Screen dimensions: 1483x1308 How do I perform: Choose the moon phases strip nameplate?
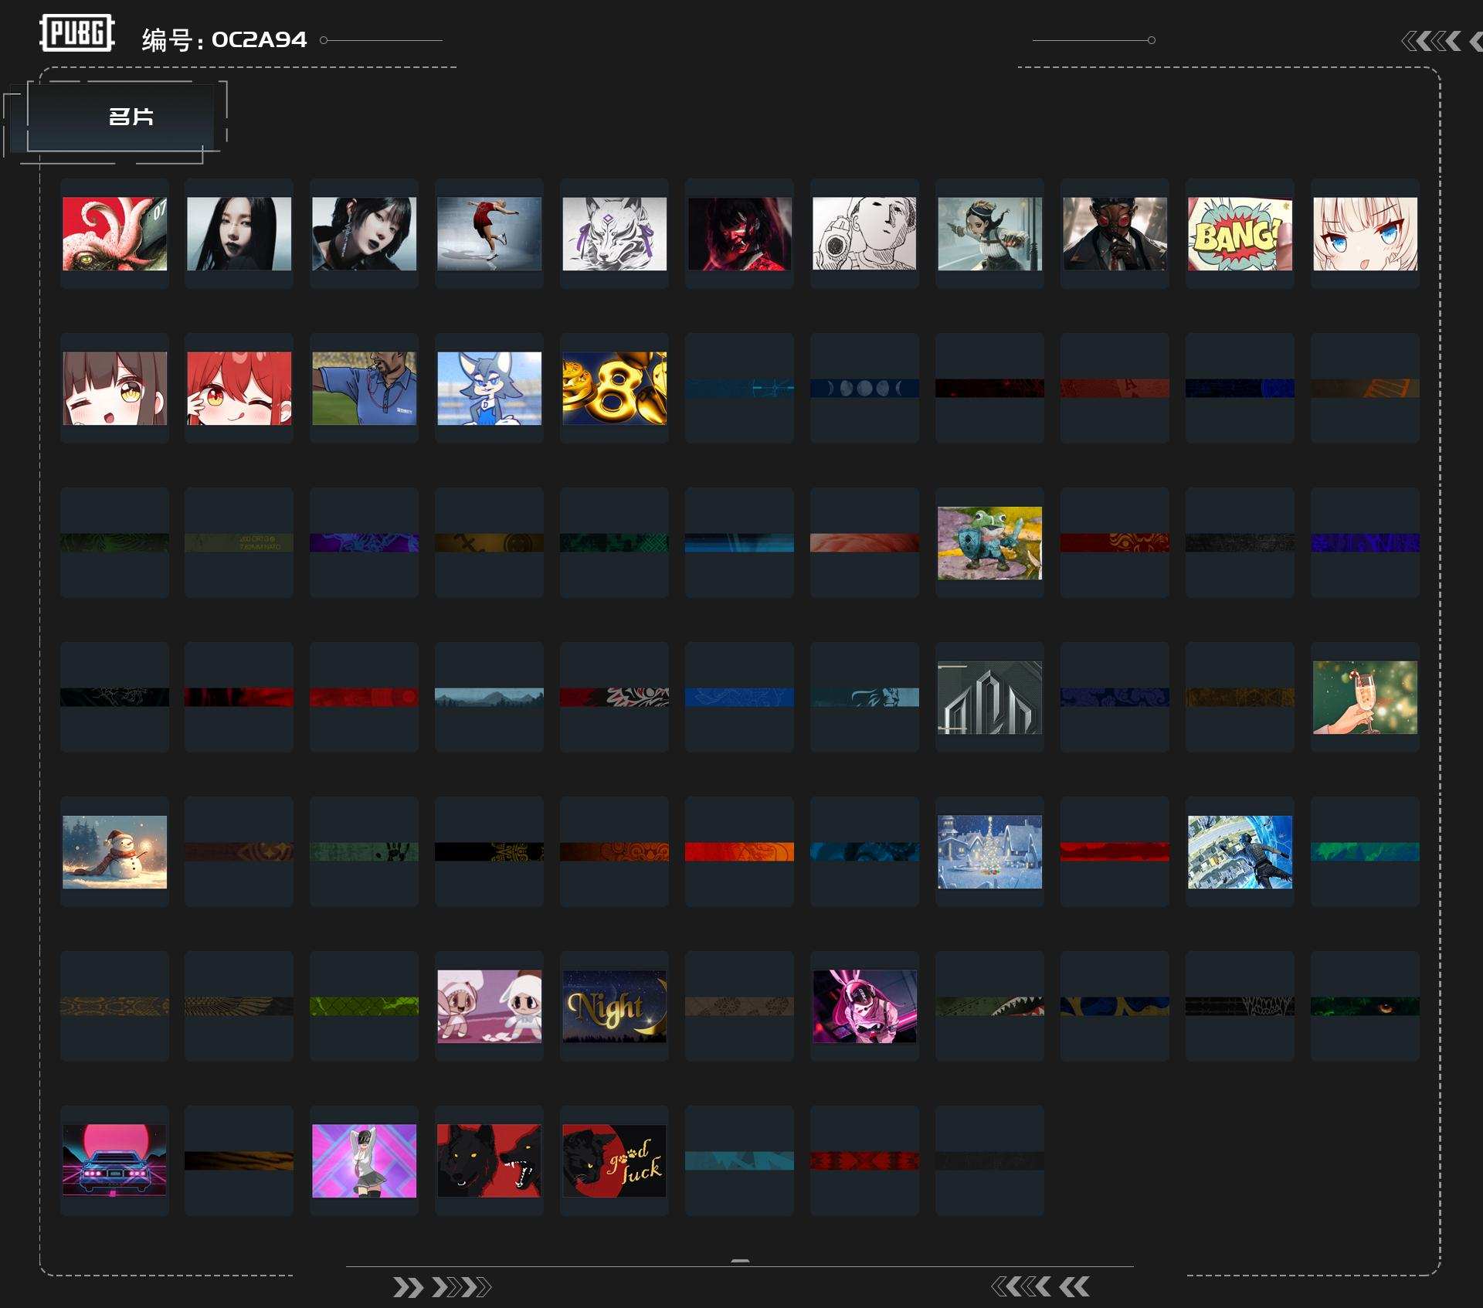864,388
